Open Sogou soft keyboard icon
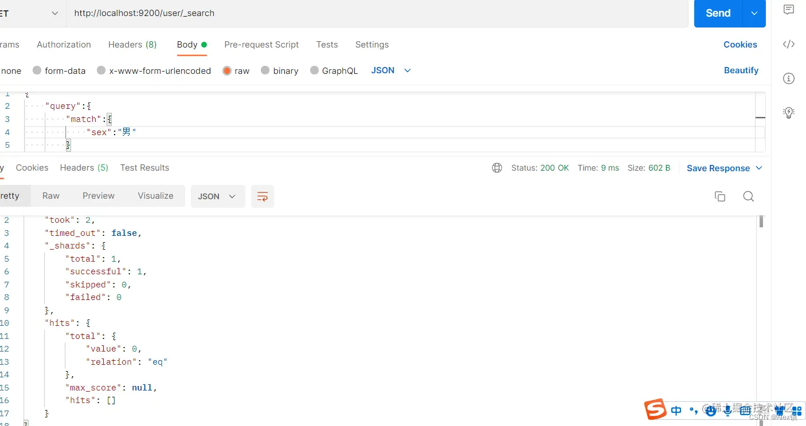 point(745,411)
